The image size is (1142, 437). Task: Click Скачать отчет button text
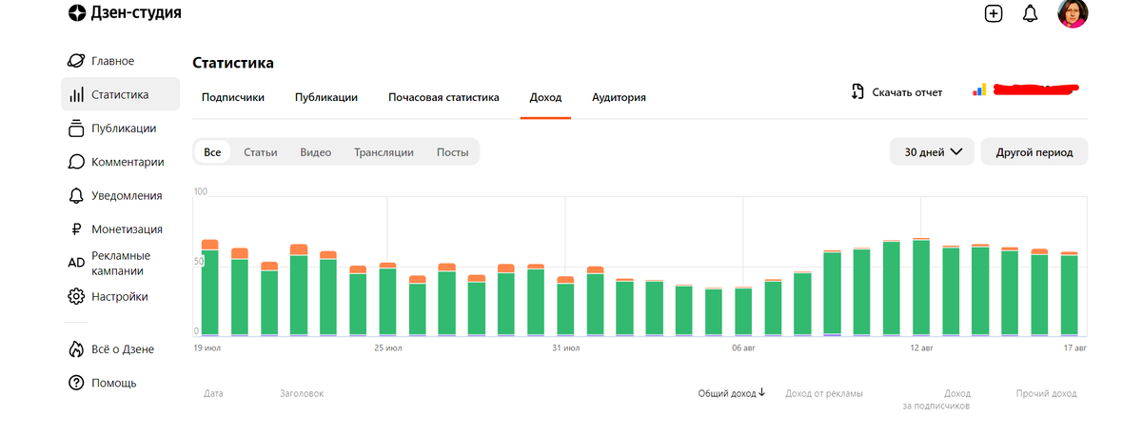pyautogui.click(x=907, y=92)
